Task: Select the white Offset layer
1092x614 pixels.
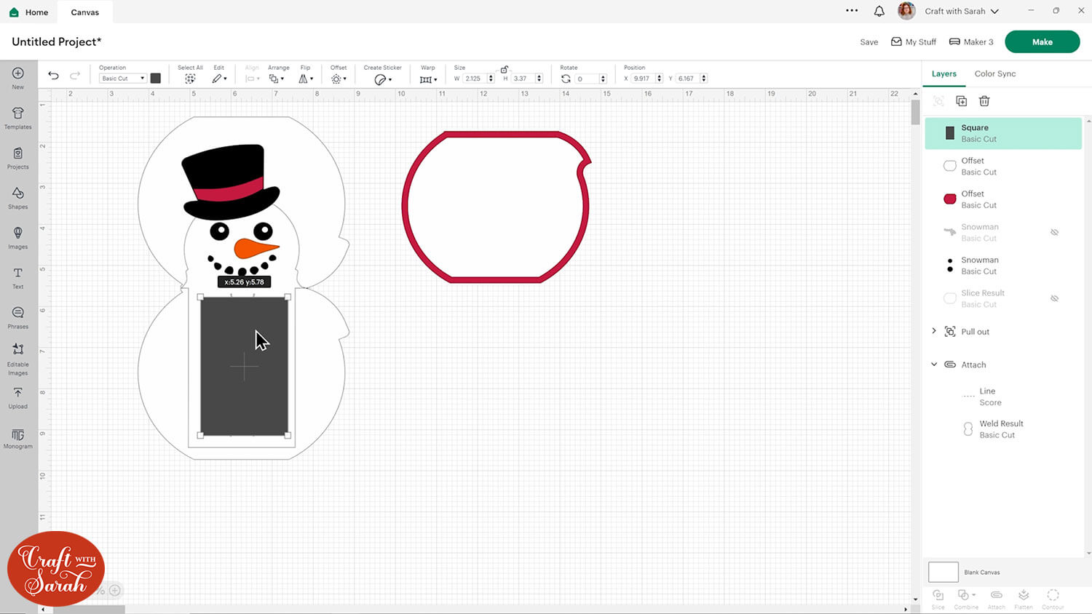Action: (1003, 166)
